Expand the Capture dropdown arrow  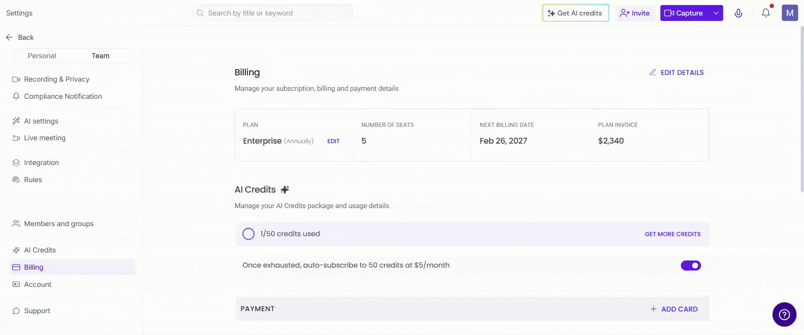pyautogui.click(x=716, y=13)
